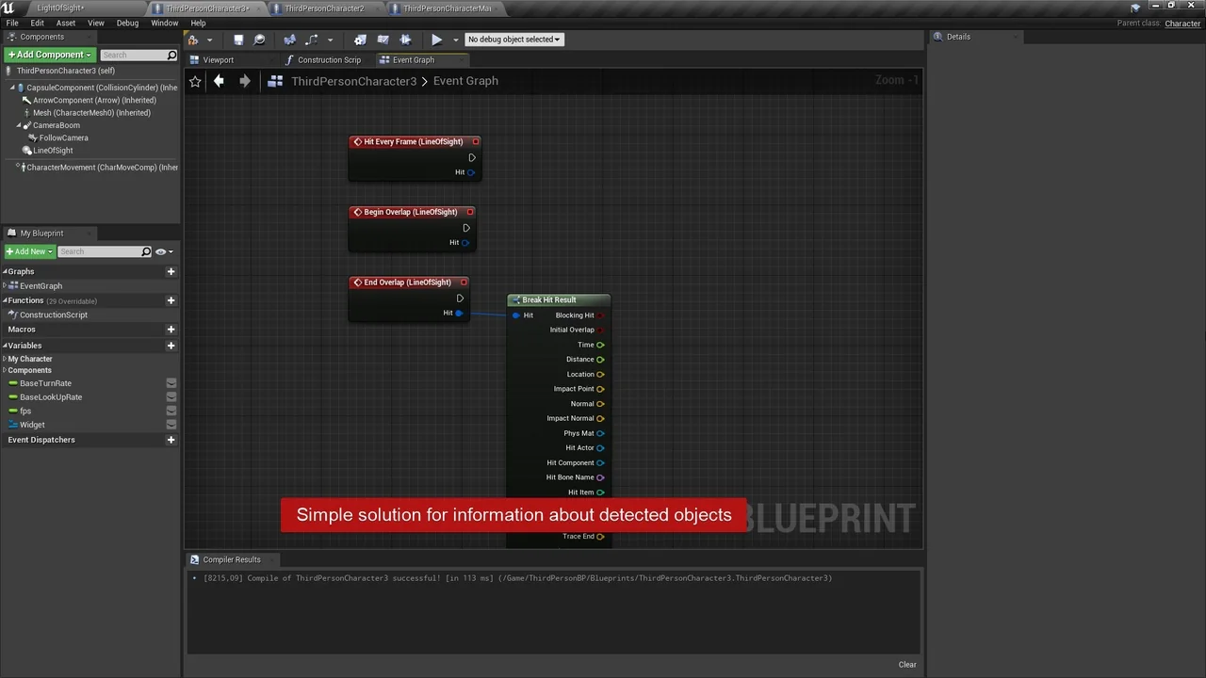Click the eye filter toggle beside variable search

click(x=160, y=251)
